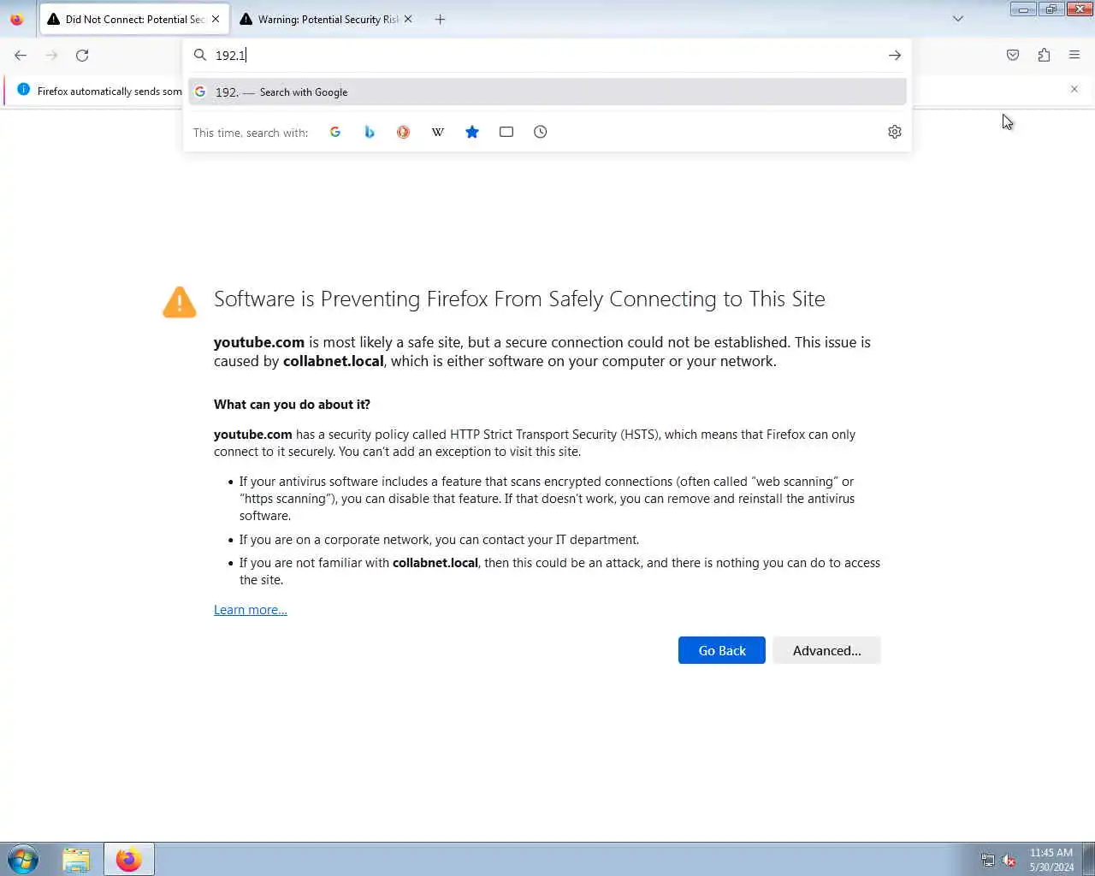Click the Forward navigation arrow

(x=51, y=55)
